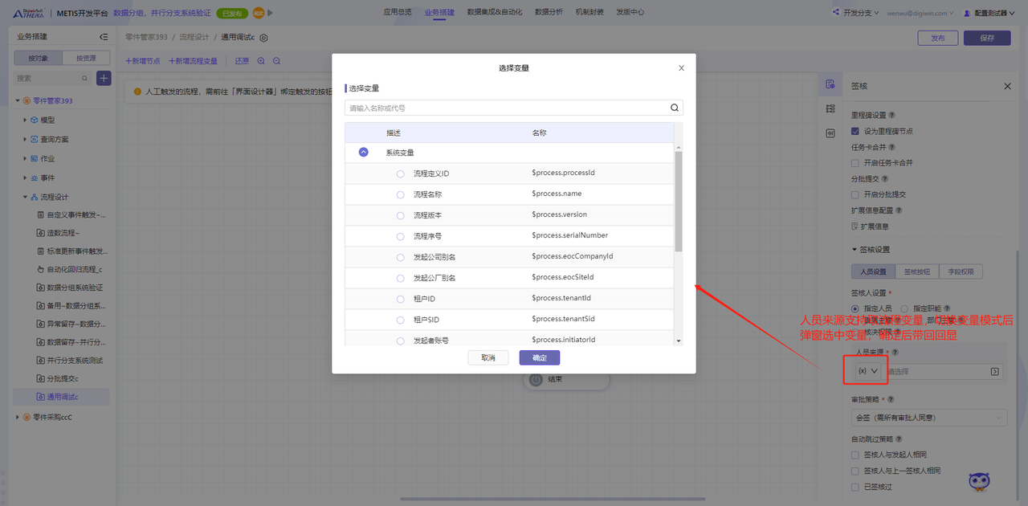Close the 签核 properties panel
The image size is (1028, 506).
(1008, 86)
